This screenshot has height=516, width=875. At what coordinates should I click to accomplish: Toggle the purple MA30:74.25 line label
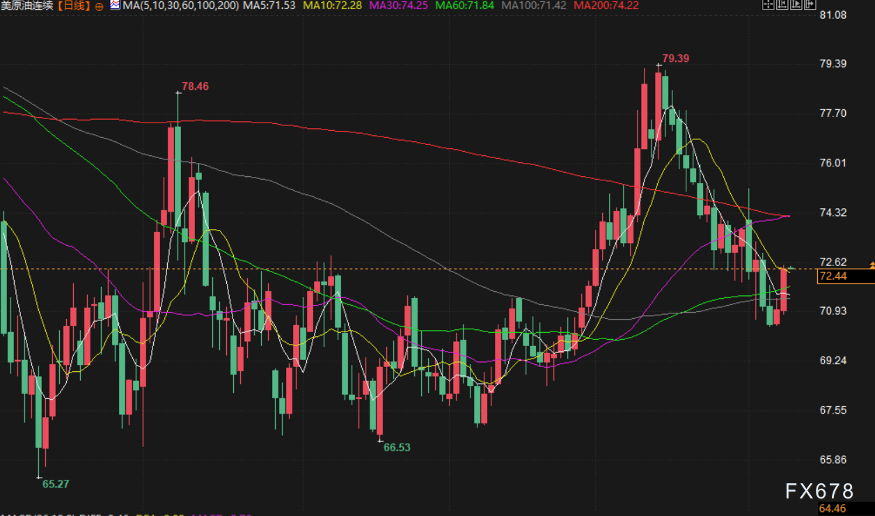399,6
